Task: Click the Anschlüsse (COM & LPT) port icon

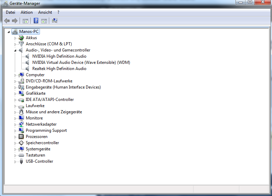Action: [x=21, y=44]
